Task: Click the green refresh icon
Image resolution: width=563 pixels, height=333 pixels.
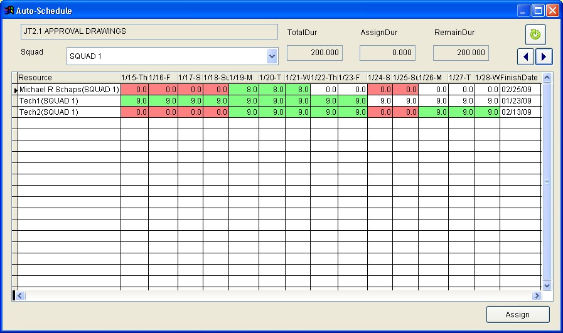Action: (535, 34)
